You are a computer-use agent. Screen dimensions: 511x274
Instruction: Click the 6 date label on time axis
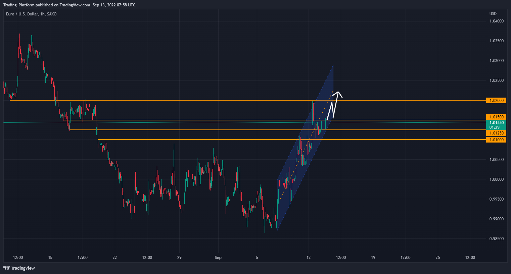pos(257,258)
